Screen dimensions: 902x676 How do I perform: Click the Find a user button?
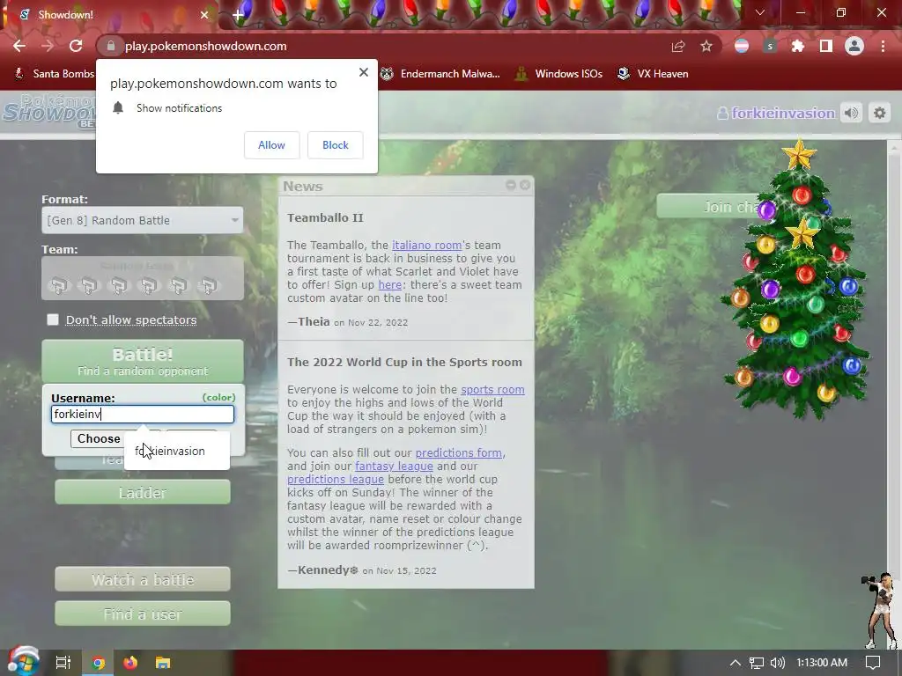[x=143, y=614]
